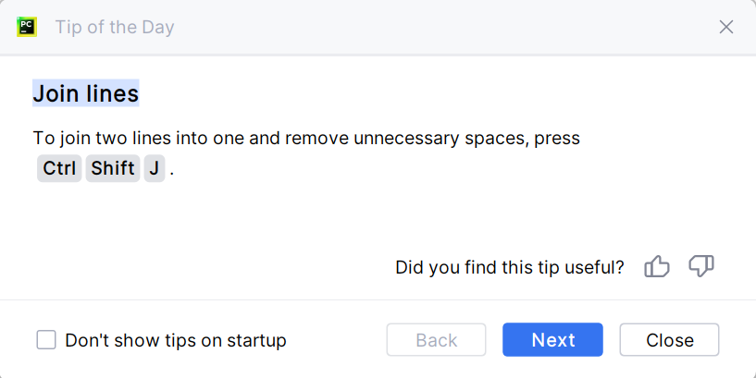This screenshot has width=756, height=378.
Task: Click the "Did you find this tip useful?" text
Action: (x=509, y=267)
